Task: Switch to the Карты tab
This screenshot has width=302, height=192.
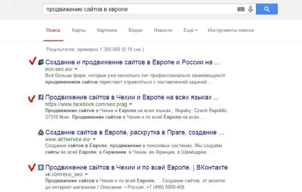Action: [x=78, y=30]
